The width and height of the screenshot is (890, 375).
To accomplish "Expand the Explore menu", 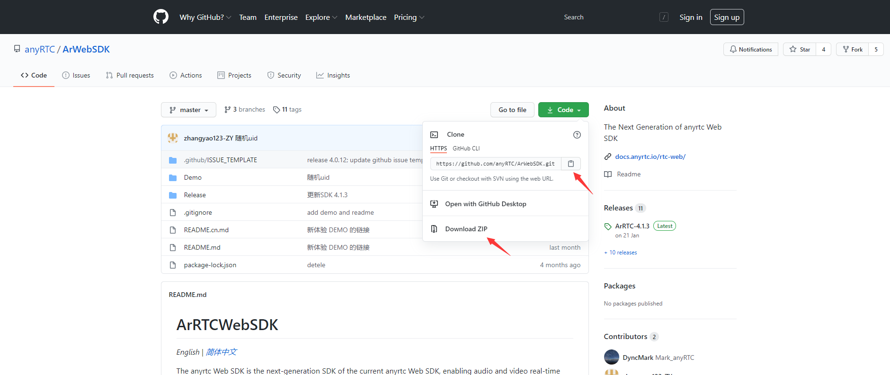I will click(321, 17).
